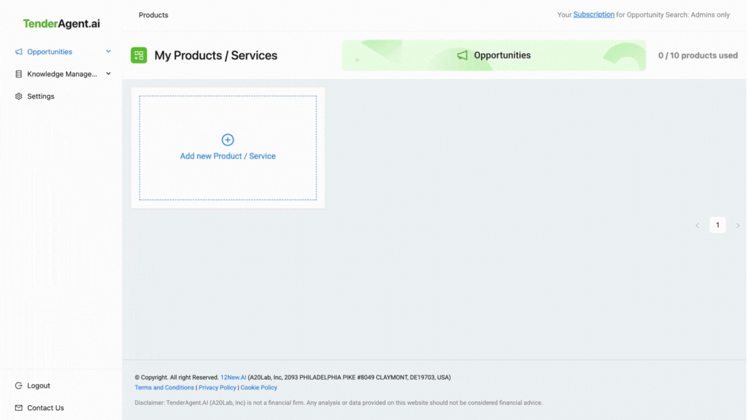The image size is (747, 420).
Task: Open the Cookie Policy link
Action: [x=259, y=388]
